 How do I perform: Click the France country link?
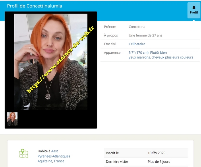[59, 161]
